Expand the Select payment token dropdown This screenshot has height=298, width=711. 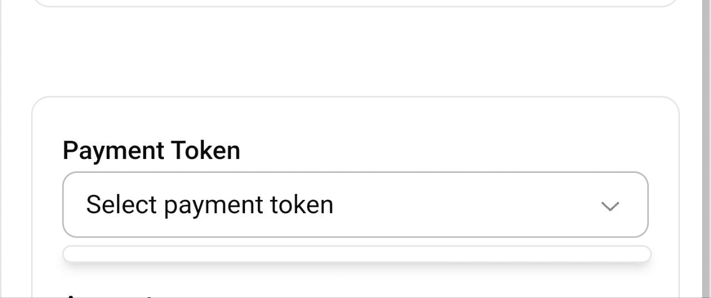355,205
